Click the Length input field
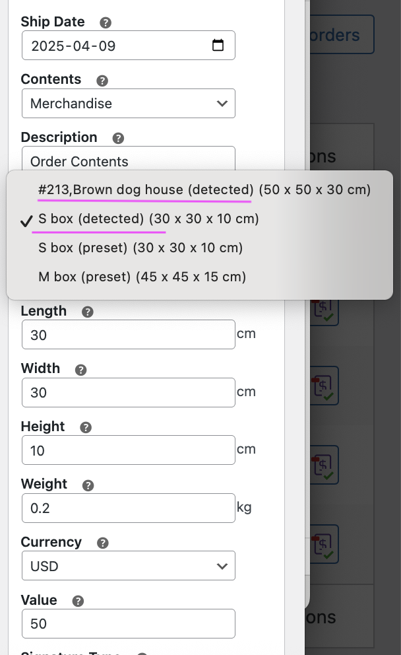Image resolution: width=401 pixels, height=655 pixels. point(129,335)
